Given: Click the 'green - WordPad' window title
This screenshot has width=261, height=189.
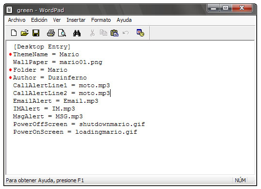Looking at the screenshot, I should [40, 10].
